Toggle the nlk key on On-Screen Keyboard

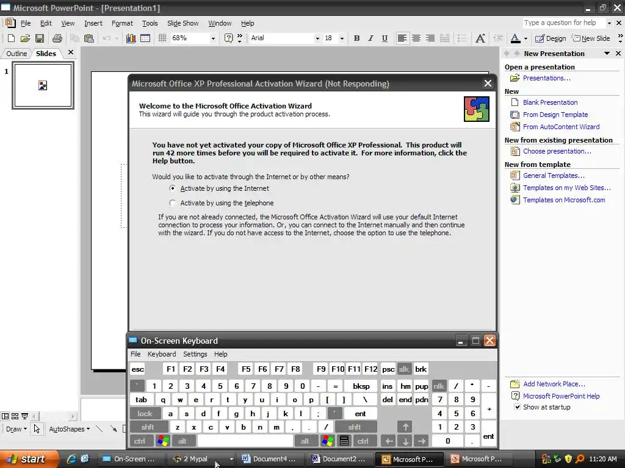click(x=439, y=386)
